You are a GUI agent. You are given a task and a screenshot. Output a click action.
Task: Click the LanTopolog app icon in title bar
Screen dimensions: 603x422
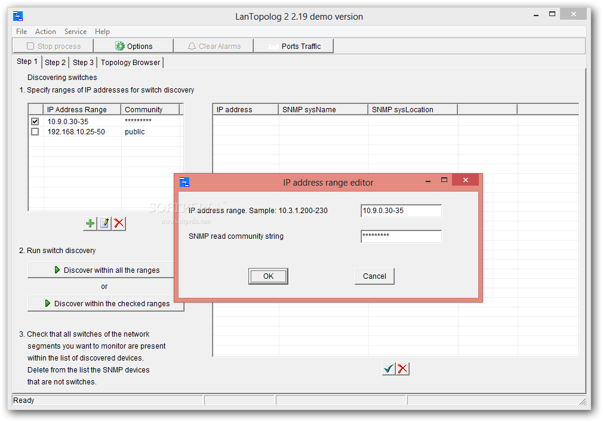point(18,16)
